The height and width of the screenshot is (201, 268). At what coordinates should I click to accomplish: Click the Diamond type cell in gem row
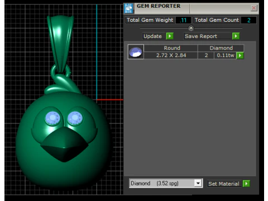pyautogui.click(x=221, y=48)
